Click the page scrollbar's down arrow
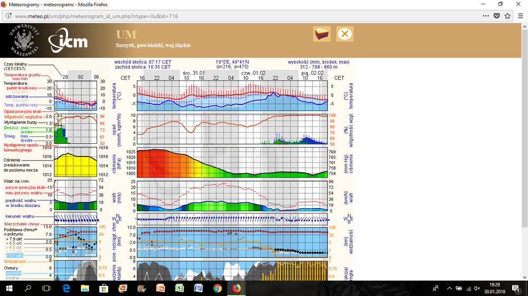This screenshot has height=296, width=528. point(525,278)
